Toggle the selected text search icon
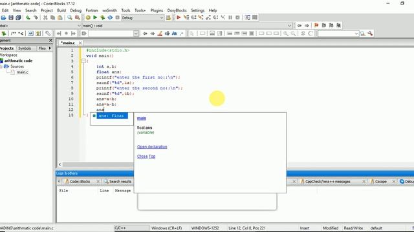Image resolution: width=414 pixels, height=232 pixels. coord(167,34)
